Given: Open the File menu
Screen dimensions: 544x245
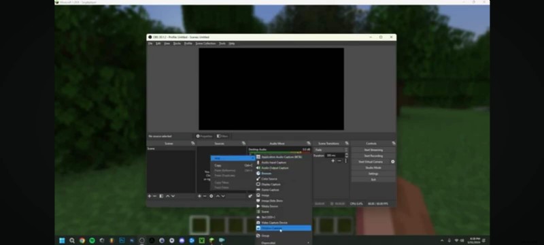Looking at the screenshot, I should (x=150, y=44).
